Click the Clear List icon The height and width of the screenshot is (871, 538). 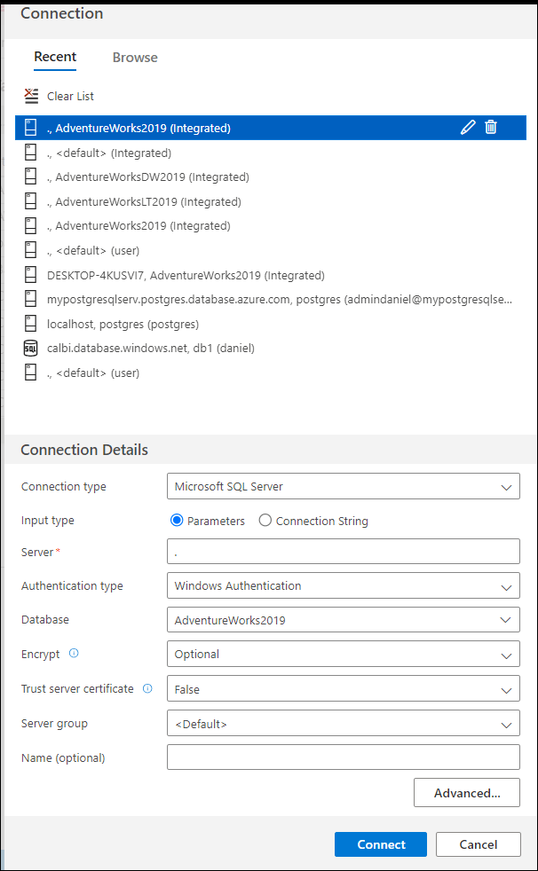tap(32, 96)
